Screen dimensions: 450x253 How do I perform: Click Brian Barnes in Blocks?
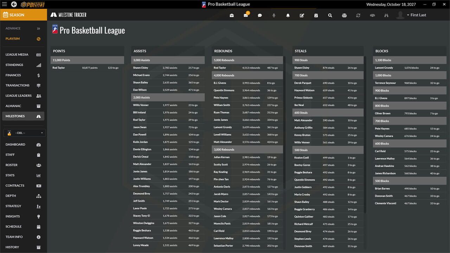tap(382, 189)
